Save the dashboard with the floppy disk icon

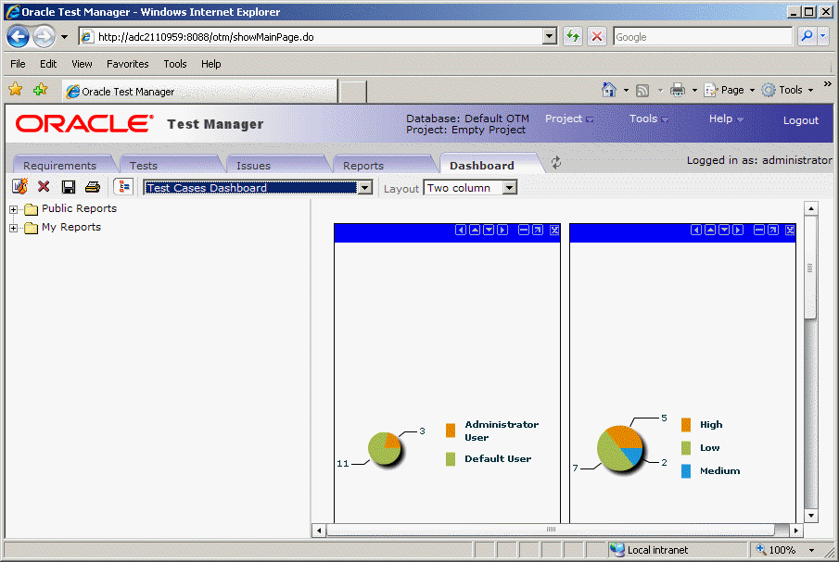point(68,186)
